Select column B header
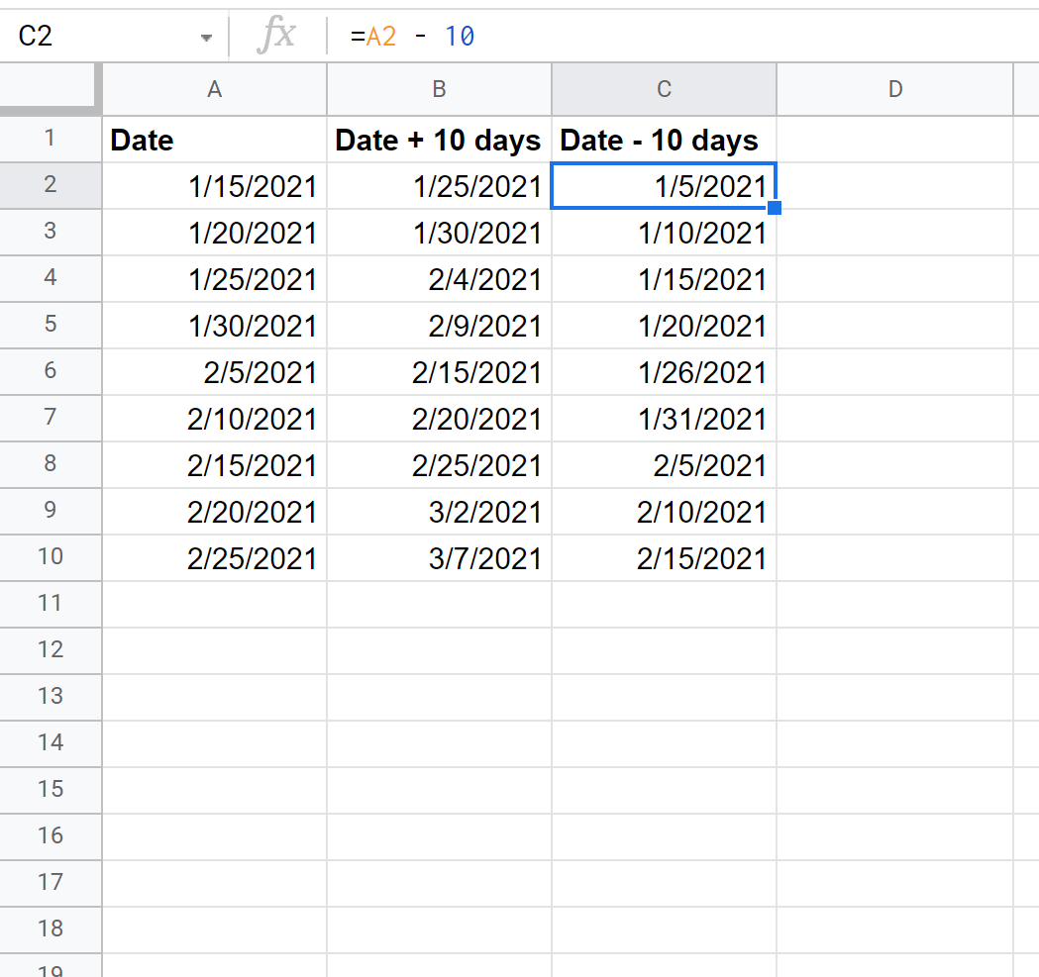Image resolution: width=1039 pixels, height=977 pixels. point(439,89)
